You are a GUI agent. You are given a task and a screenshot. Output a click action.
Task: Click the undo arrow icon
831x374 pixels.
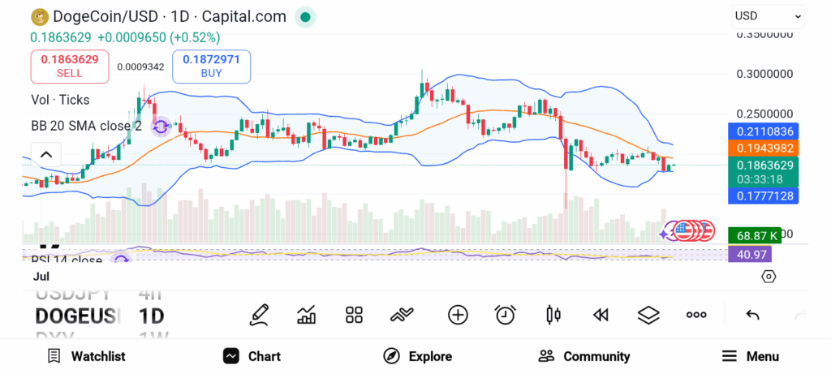[752, 315]
